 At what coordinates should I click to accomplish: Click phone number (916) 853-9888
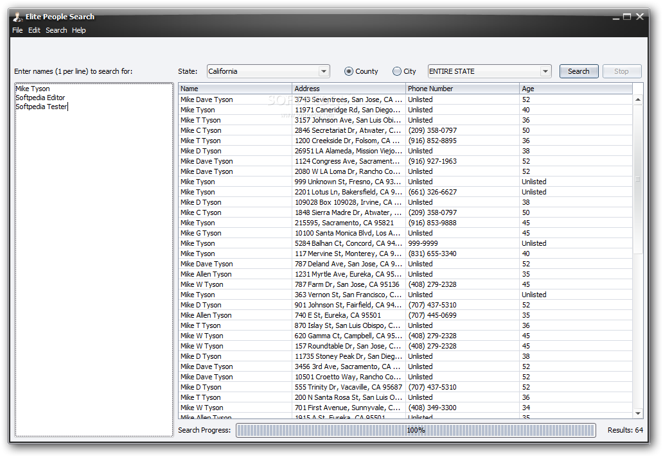432,223
